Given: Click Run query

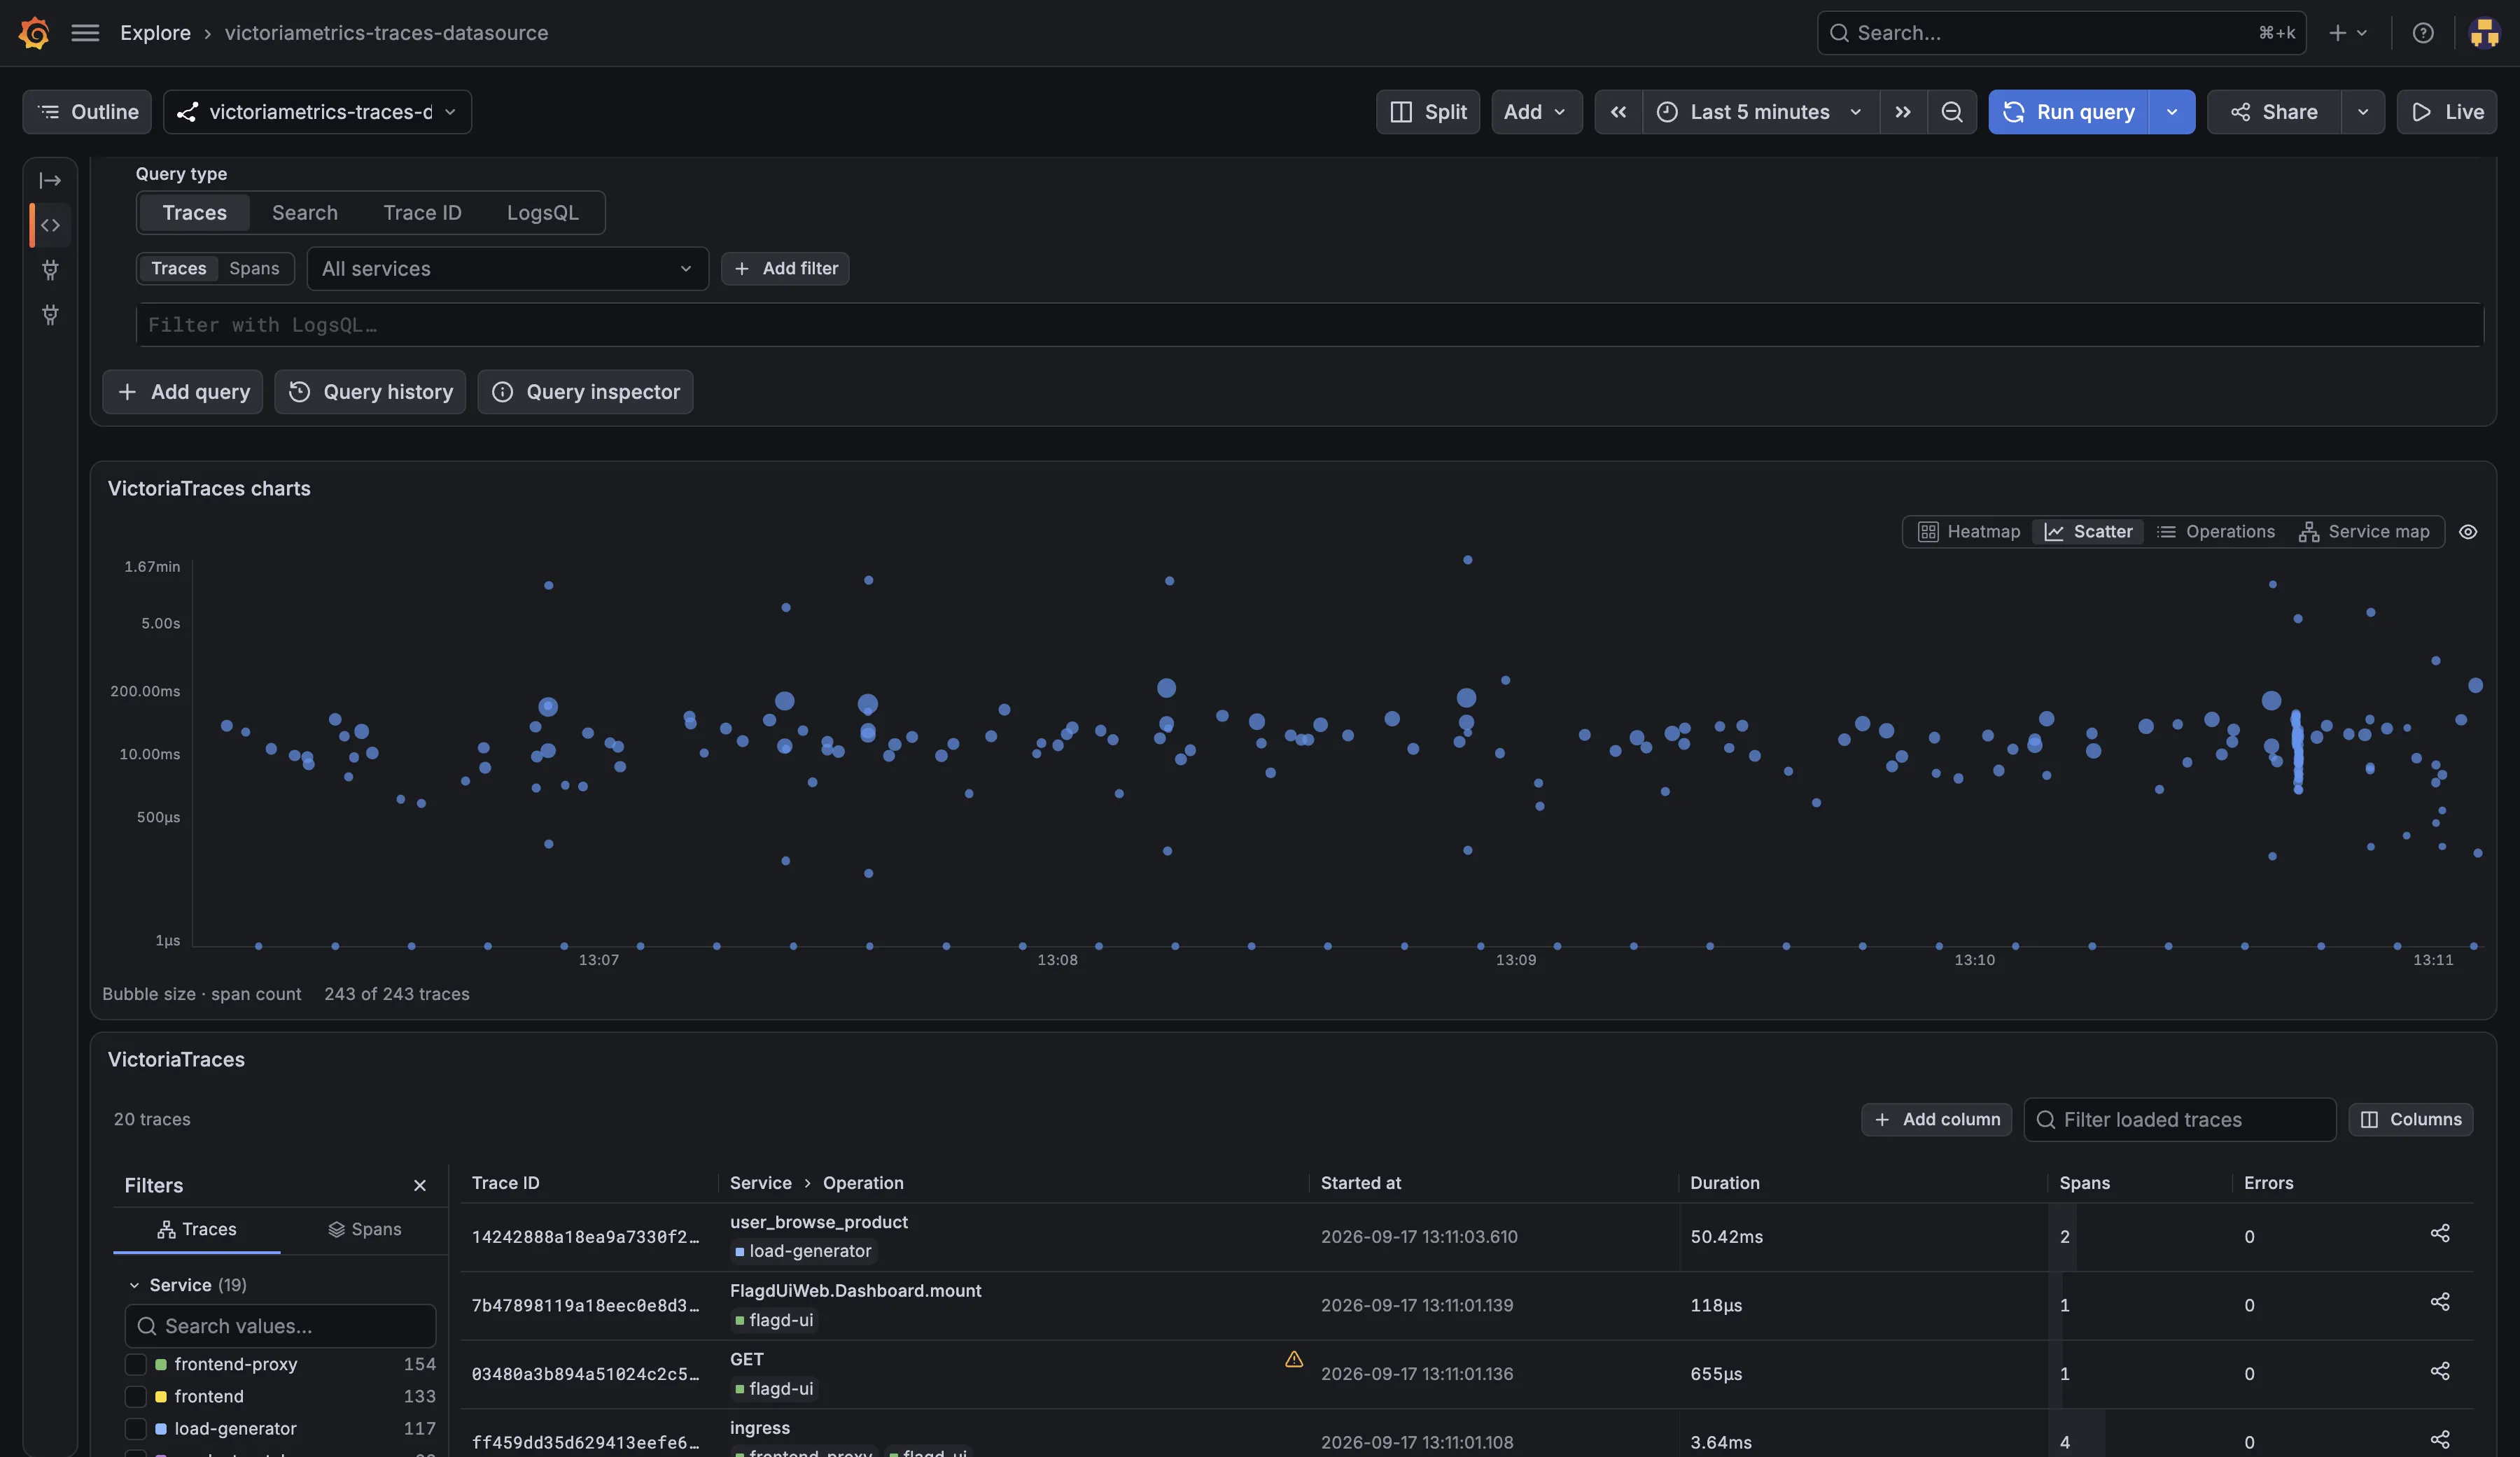Looking at the screenshot, I should (2068, 112).
